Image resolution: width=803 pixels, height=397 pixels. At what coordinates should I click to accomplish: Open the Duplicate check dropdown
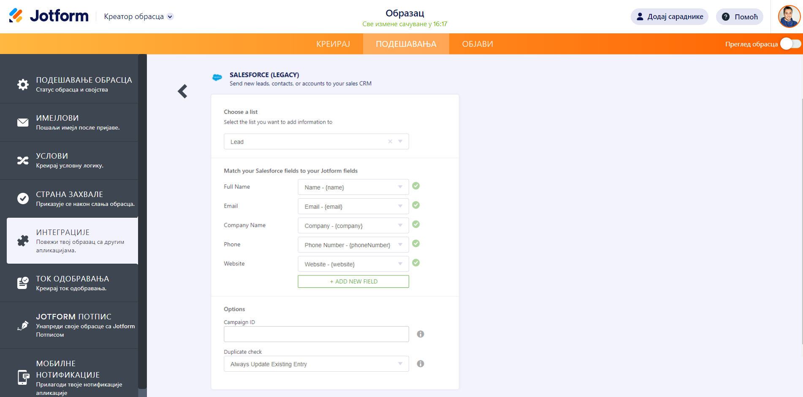[x=316, y=364]
